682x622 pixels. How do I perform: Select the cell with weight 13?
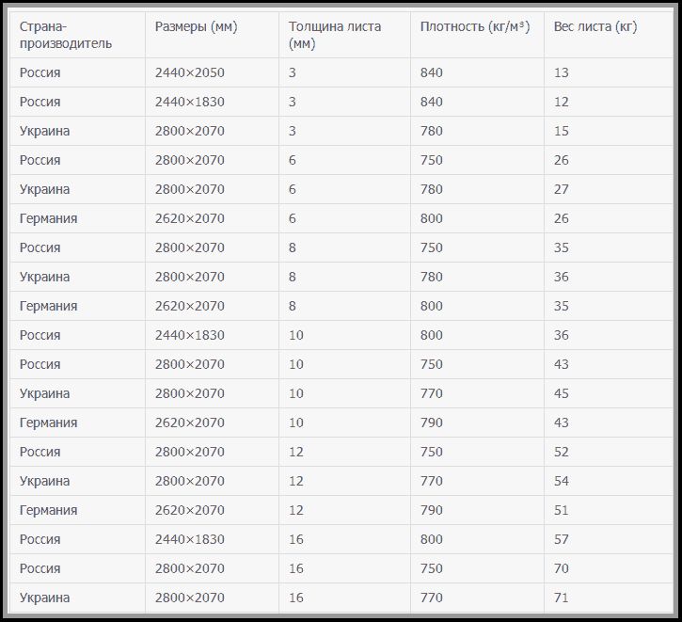562,72
